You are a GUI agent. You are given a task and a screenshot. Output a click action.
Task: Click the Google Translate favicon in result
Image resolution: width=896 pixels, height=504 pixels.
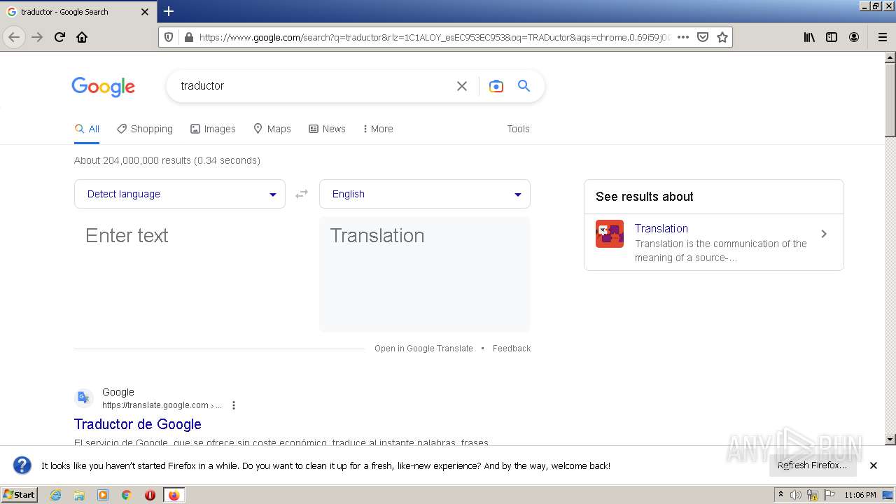pos(84,398)
